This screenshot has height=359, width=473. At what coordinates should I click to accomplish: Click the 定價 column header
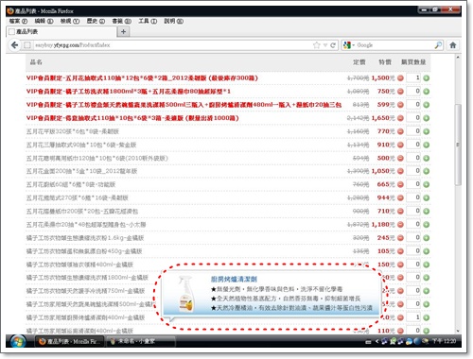coord(359,62)
